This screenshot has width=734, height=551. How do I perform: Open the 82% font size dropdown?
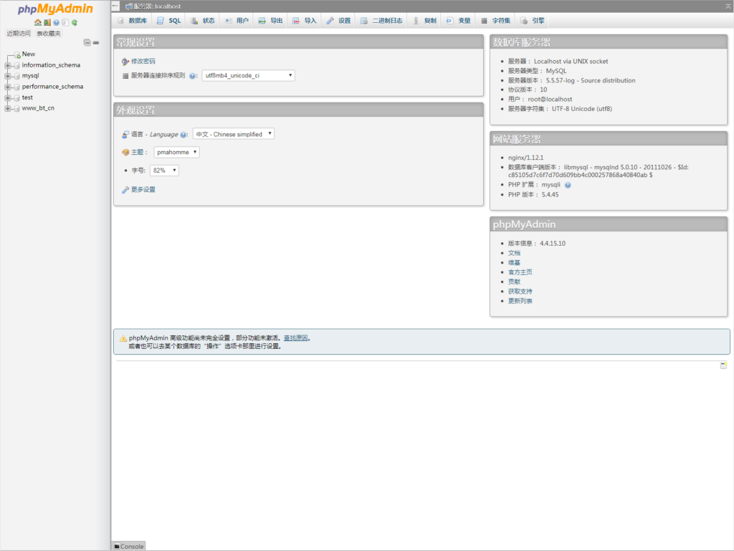click(164, 171)
